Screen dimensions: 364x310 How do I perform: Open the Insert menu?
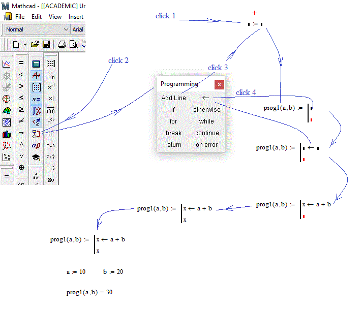76,17
